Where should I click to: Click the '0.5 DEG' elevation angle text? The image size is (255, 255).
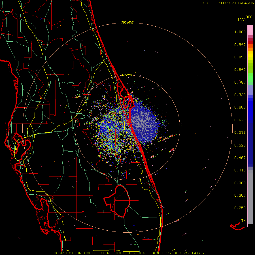(136, 253)
